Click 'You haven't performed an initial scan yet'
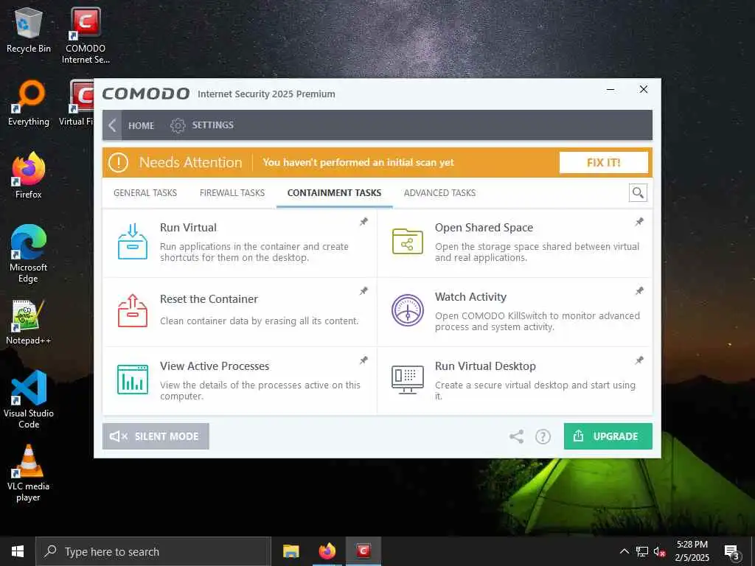 coord(358,163)
